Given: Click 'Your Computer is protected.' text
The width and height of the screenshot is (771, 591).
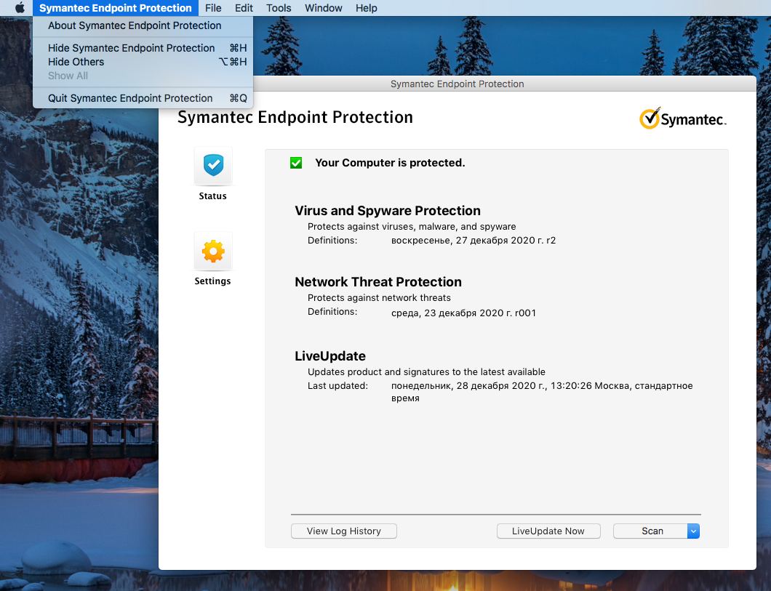Looking at the screenshot, I should point(390,163).
